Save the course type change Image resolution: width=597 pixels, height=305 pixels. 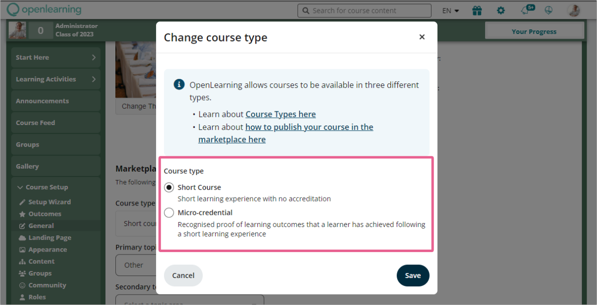click(413, 276)
